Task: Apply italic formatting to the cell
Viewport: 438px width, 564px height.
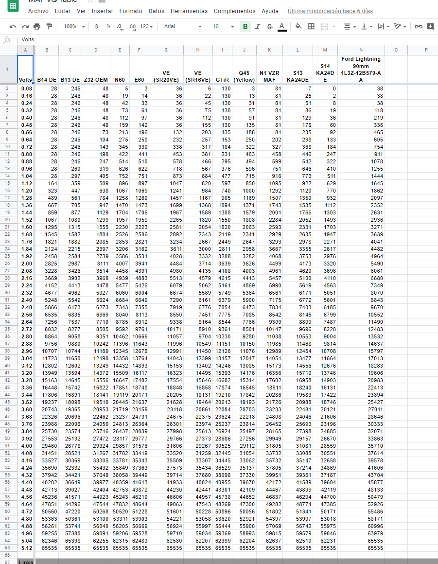Action: click(x=258, y=26)
